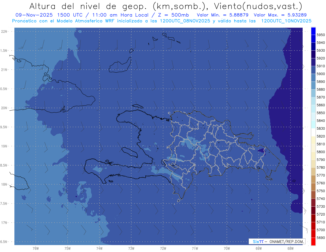Pick the bright red swatch below 5690
This screenshot has width=326, height=252.
[313, 241]
